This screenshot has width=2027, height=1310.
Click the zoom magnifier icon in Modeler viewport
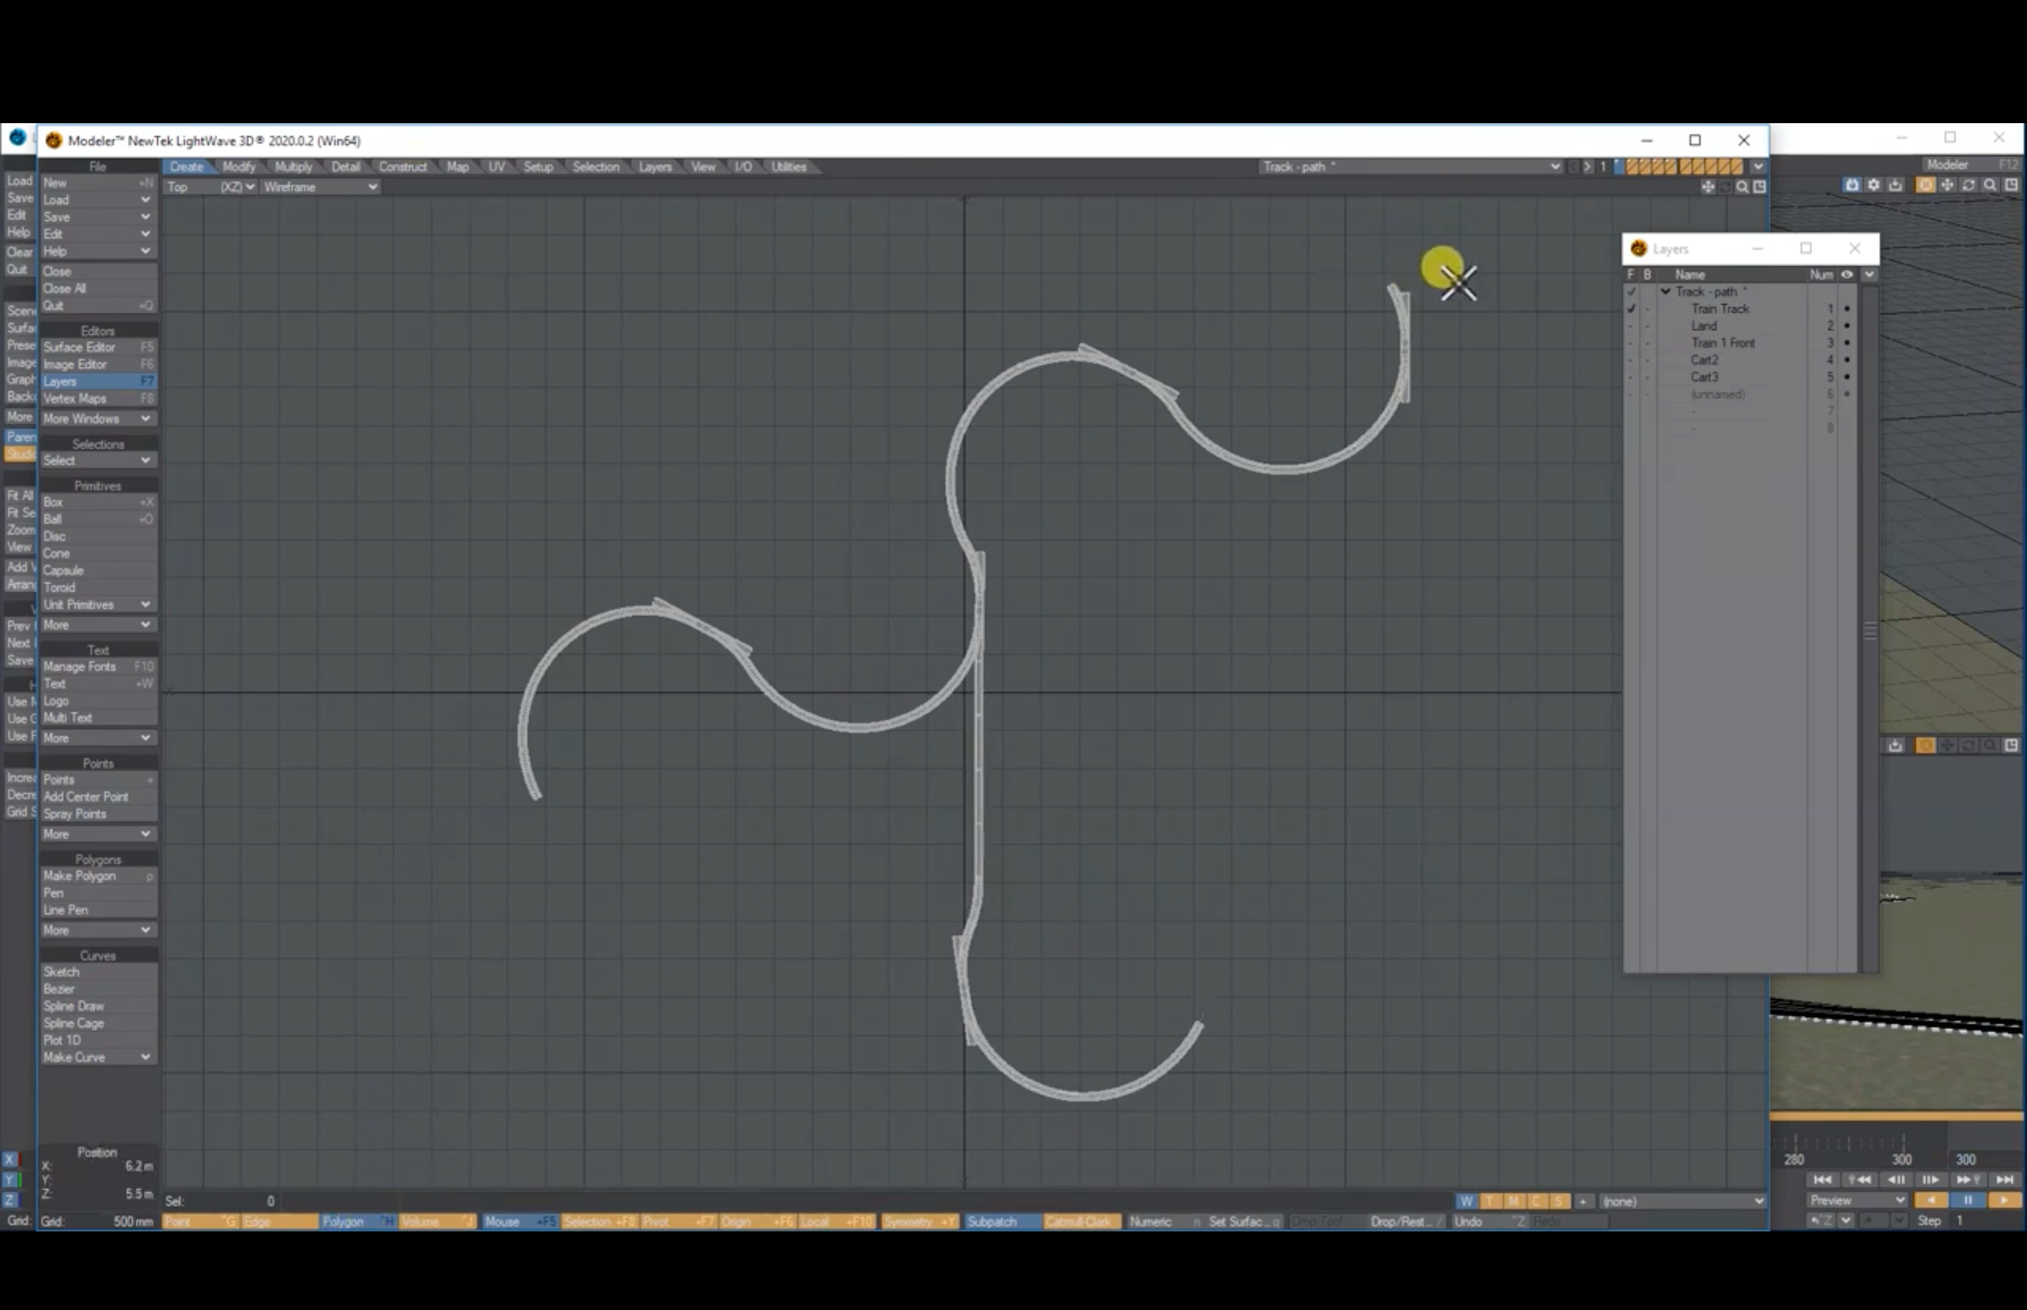[1742, 187]
